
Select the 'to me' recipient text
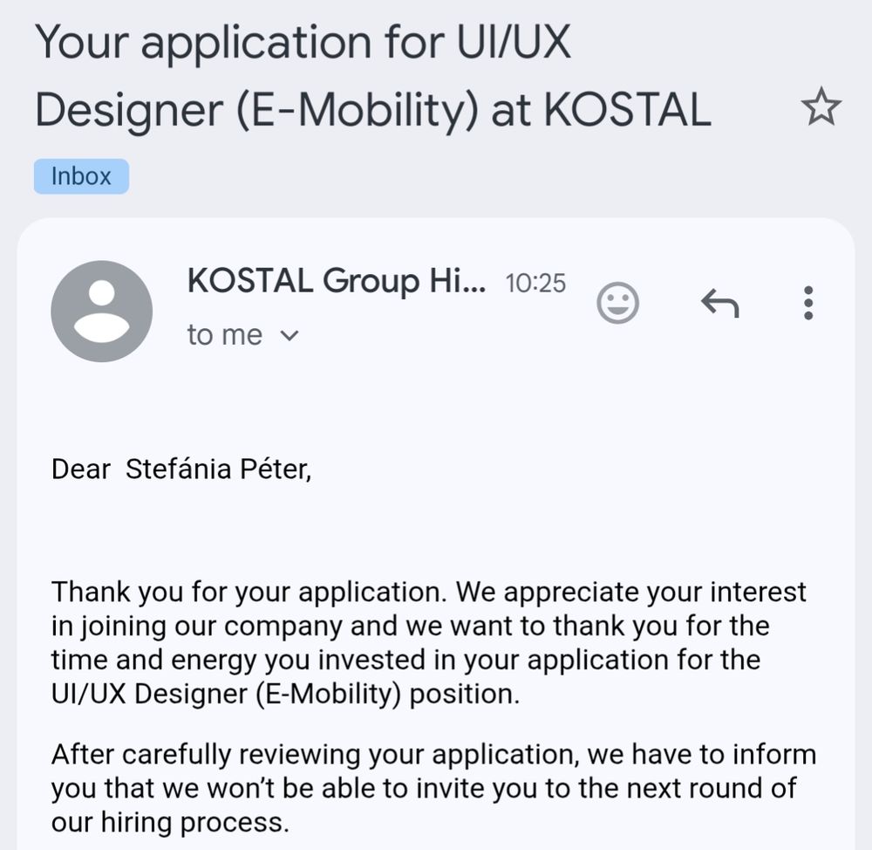click(x=225, y=335)
